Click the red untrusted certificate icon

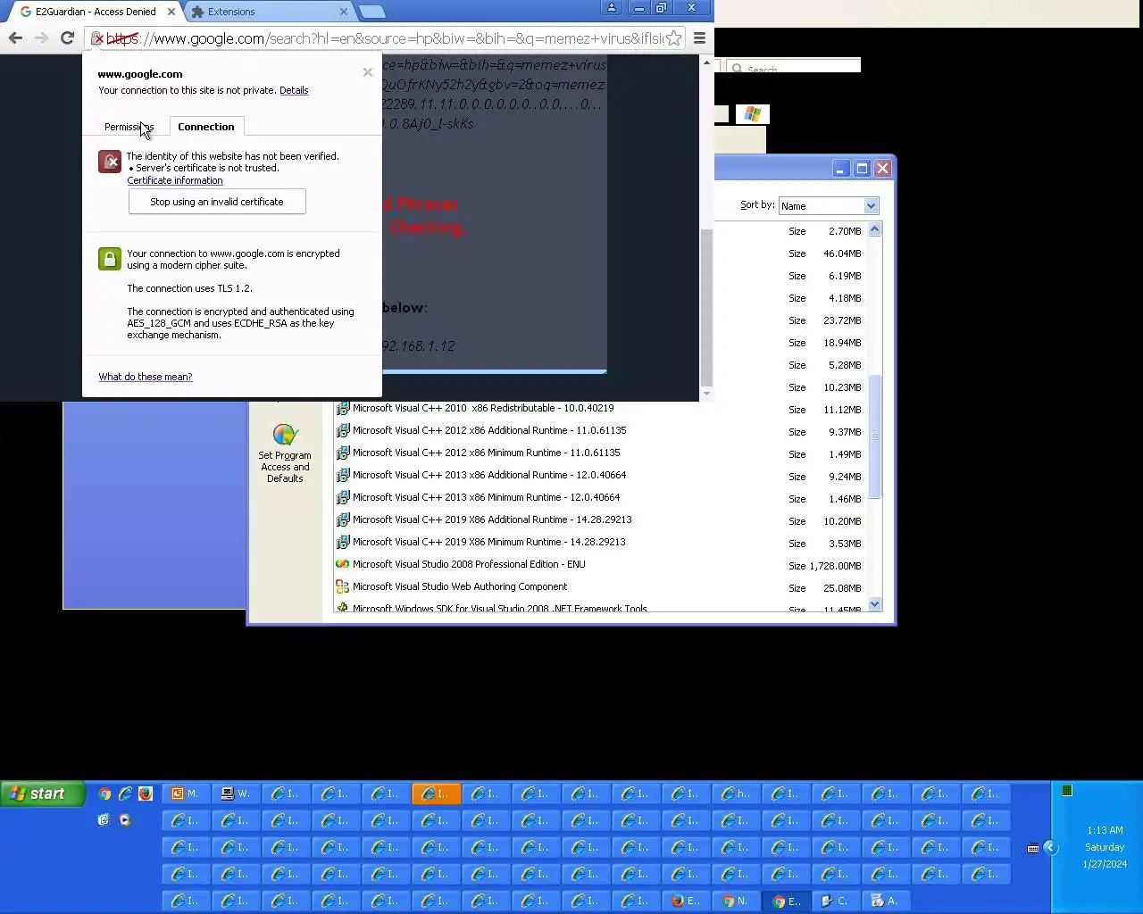pos(110,162)
